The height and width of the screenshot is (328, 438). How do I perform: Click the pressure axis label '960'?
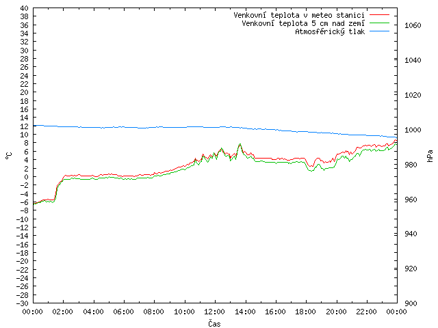tap(411, 200)
